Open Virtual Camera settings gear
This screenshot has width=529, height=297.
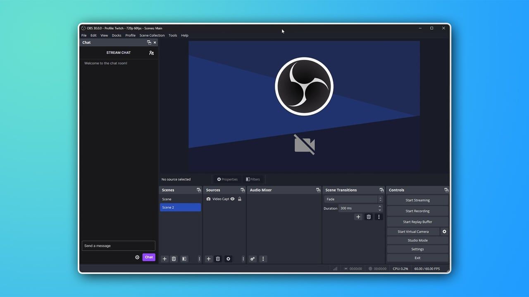pyautogui.click(x=444, y=231)
